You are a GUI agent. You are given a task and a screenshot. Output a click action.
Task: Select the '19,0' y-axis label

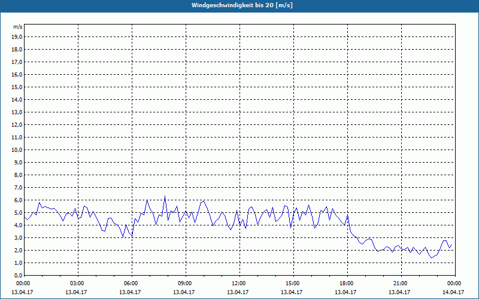coord(17,37)
